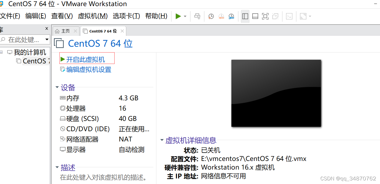Click the NAT network value
380x184 pixels.
click(125, 139)
